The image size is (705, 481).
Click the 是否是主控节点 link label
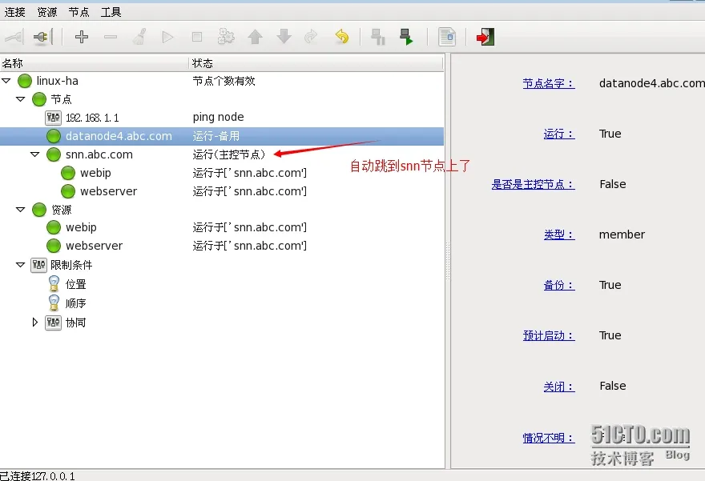(534, 184)
